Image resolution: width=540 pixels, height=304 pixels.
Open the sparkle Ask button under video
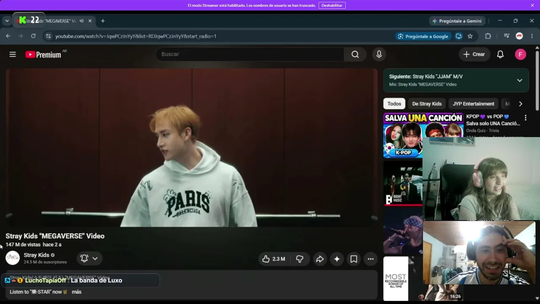(x=337, y=259)
